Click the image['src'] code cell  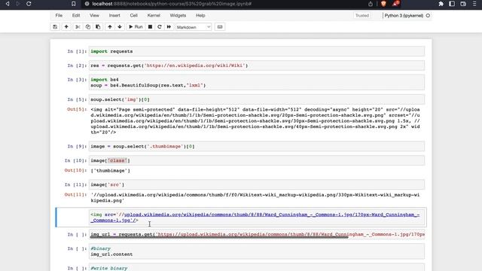pos(257,184)
